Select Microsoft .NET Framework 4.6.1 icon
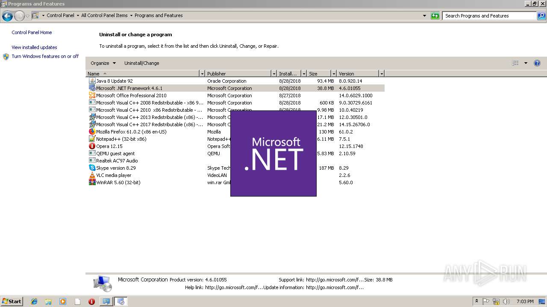547x307 pixels. pyautogui.click(x=92, y=88)
